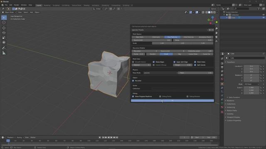Uncheck the Match Data checkbox
The width and height of the screenshot is (266, 149).
point(195,62)
